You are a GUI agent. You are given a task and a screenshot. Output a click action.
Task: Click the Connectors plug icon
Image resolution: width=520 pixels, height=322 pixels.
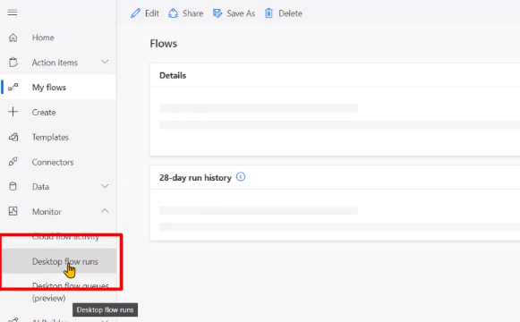pyautogui.click(x=13, y=162)
